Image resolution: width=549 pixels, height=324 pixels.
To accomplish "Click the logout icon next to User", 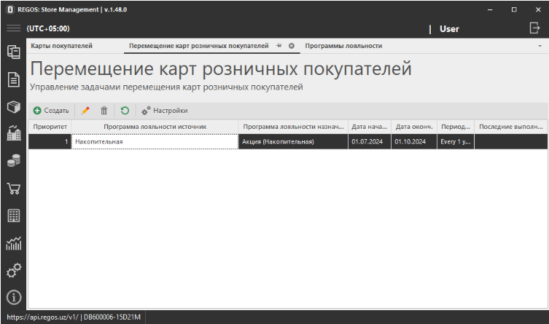I will tap(534, 28).
